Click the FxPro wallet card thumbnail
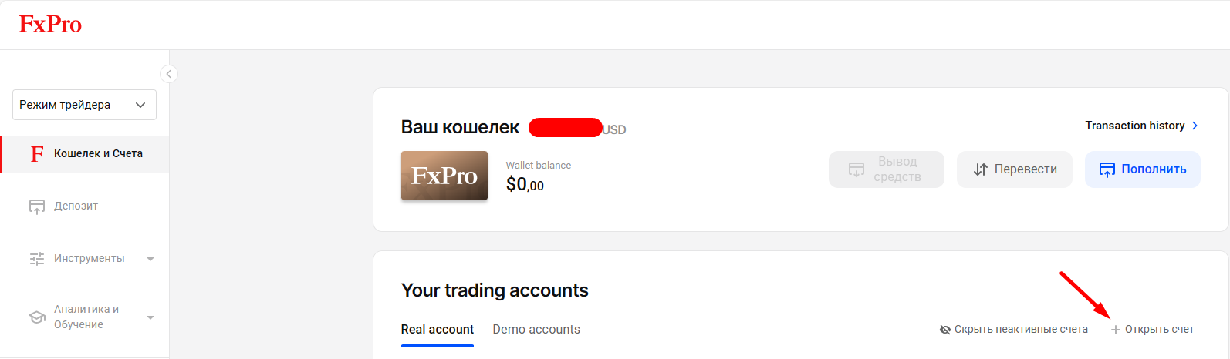 click(444, 176)
